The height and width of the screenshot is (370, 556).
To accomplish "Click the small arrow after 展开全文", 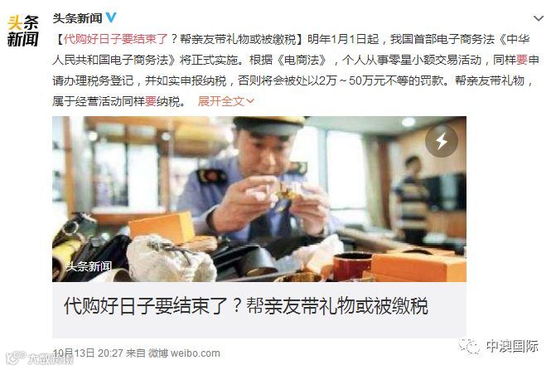I will pyautogui.click(x=250, y=101).
